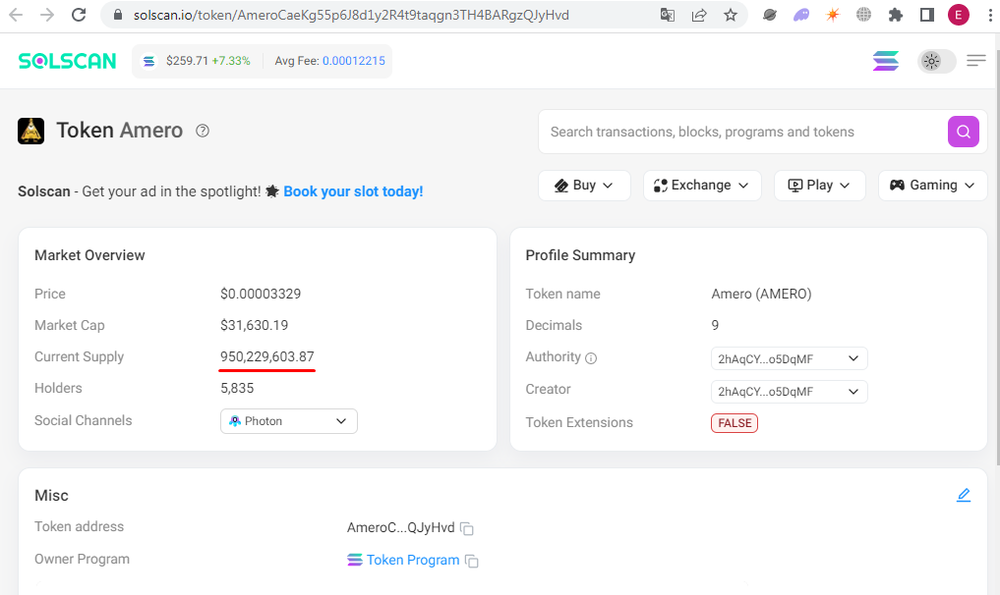The image size is (1000, 595).
Task: Copy the Amero token address
Action: [x=467, y=529]
